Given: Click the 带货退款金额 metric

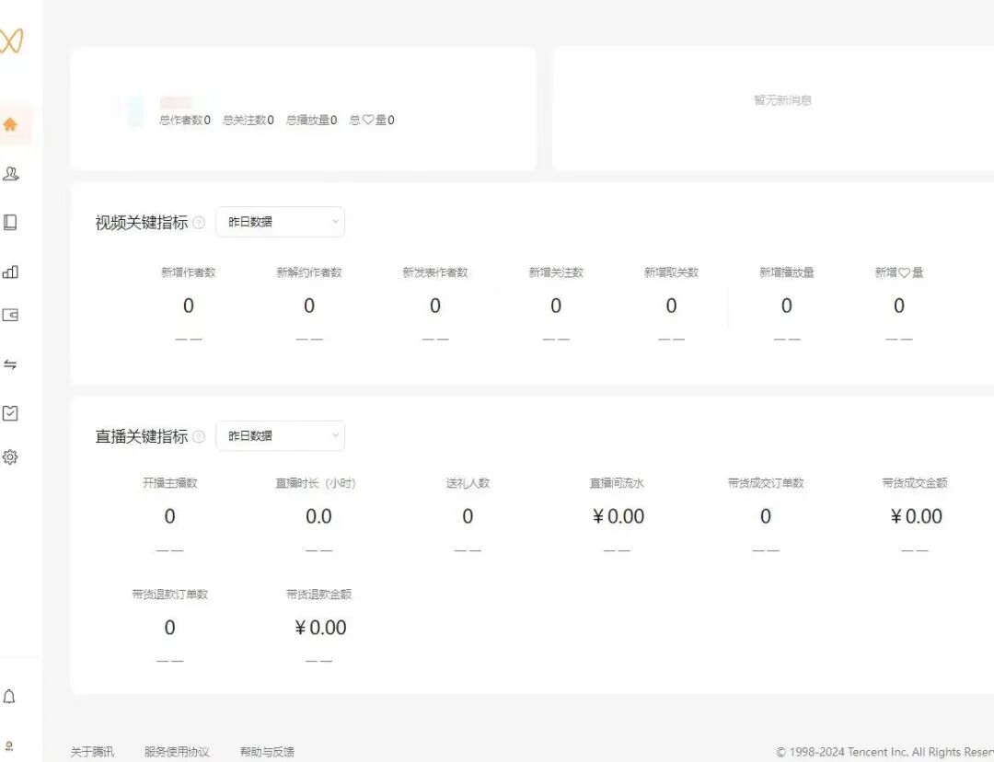Looking at the screenshot, I should tap(318, 628).
